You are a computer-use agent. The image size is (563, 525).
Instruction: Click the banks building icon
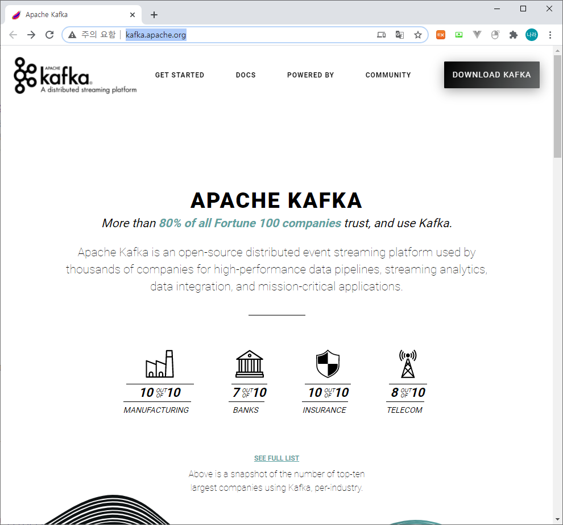[250, 363]
